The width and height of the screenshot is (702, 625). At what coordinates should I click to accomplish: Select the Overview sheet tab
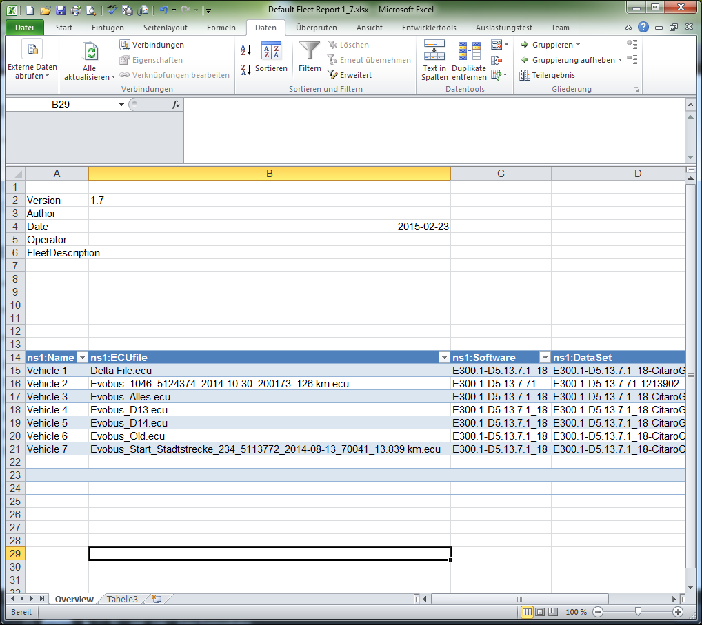[74, 599]
